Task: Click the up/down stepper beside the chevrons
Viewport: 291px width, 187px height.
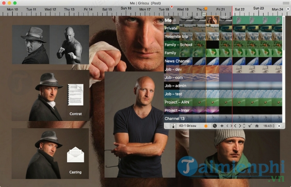Action: pyautogui.click(x=244, y=126)
